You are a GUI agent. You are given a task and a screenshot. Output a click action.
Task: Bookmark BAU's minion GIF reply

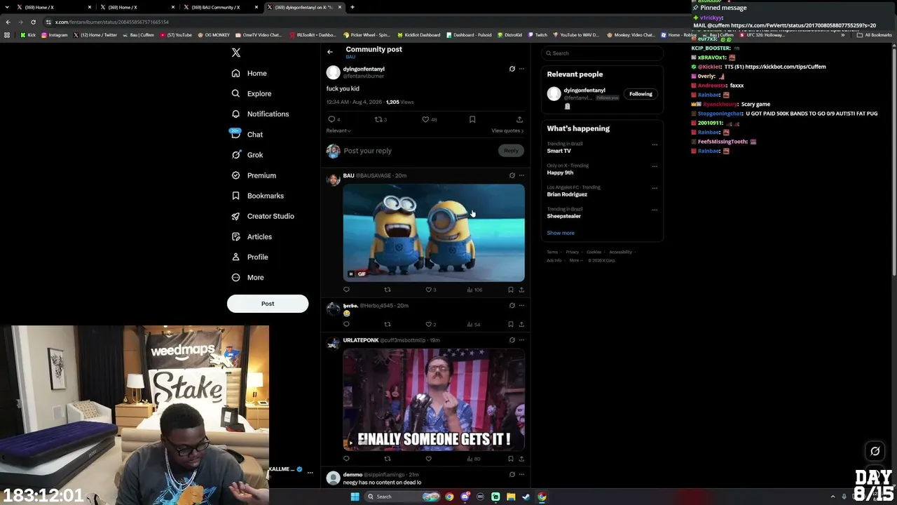click(x=511, y=290)
